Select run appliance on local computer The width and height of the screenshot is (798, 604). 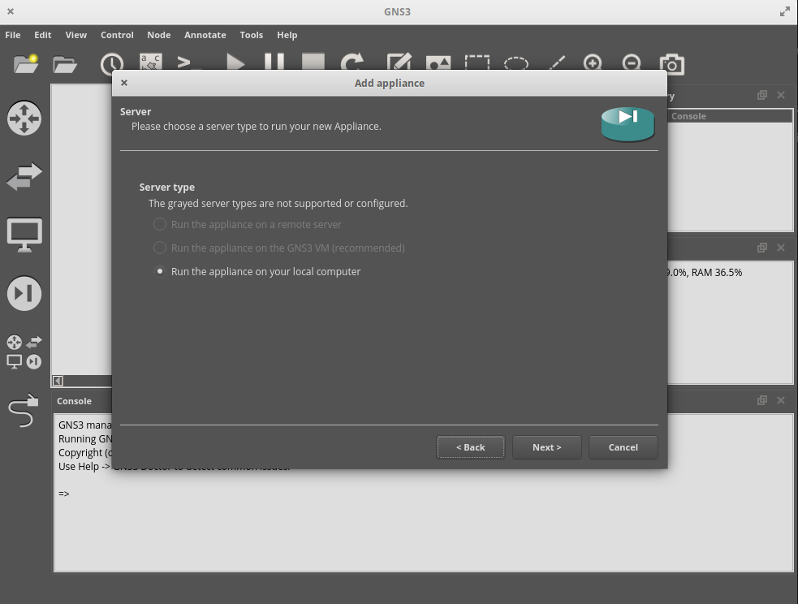tap(257, 271)
